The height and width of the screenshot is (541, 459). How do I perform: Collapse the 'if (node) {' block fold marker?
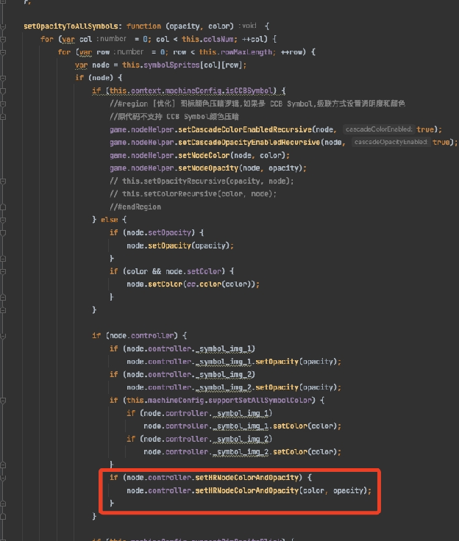[x=4, y=77]
